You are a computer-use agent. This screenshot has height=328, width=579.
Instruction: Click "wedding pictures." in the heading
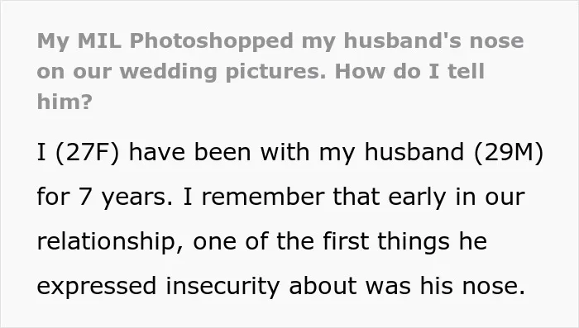[x=223, y=72]
